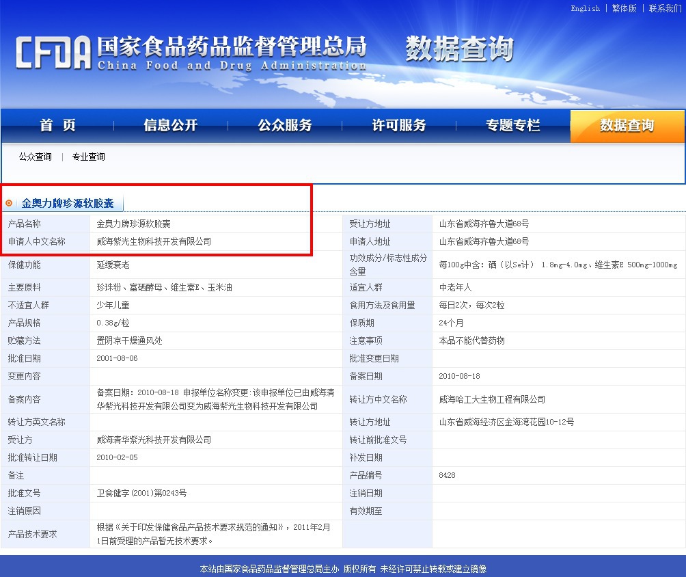
Task: Select the 产品名称 value 金奥力牌珍源软胶囊
Action: (x=133, y=224)
